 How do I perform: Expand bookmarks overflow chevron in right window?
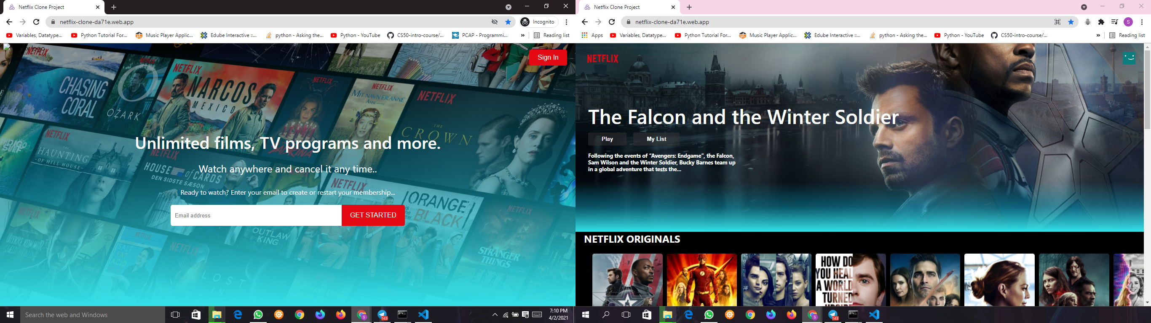tap(1098, 35)
